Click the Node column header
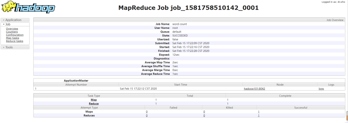Image resolution: width=348 pixels, height=123 pixels. point(280,85)
